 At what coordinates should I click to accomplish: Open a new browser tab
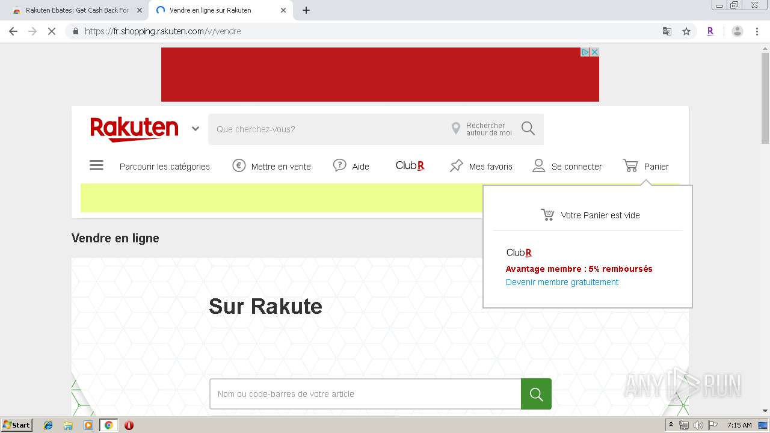[306, 10]
